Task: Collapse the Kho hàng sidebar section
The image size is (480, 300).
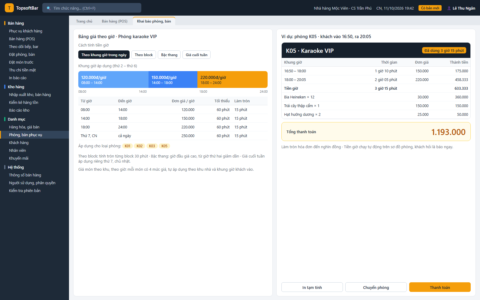Action: (16, 87)
